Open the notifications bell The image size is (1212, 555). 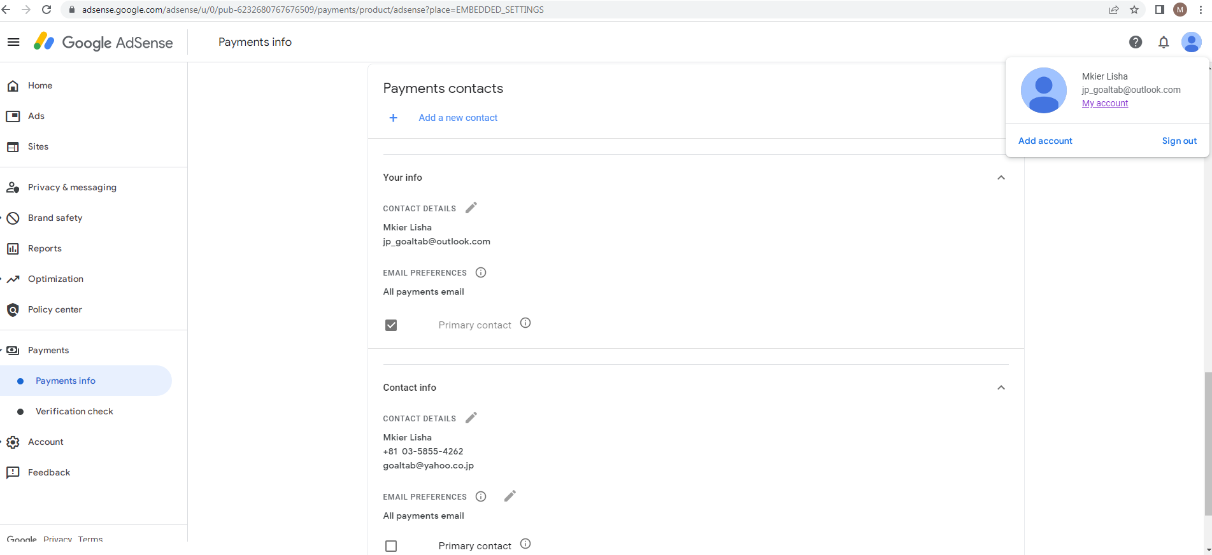click(1164, 42)
